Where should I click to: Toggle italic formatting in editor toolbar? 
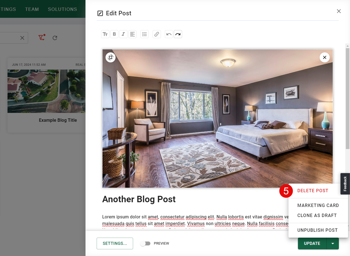point(123,34)
